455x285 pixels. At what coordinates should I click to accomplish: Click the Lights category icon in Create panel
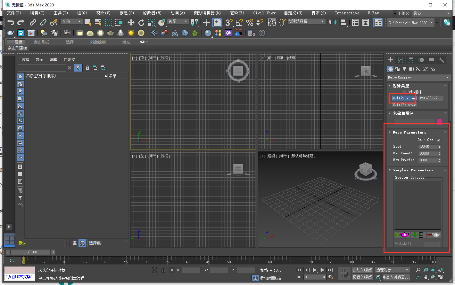coord(404,69)
